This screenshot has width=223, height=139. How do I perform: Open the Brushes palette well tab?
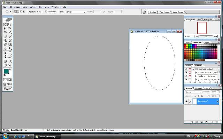(153, 12)
